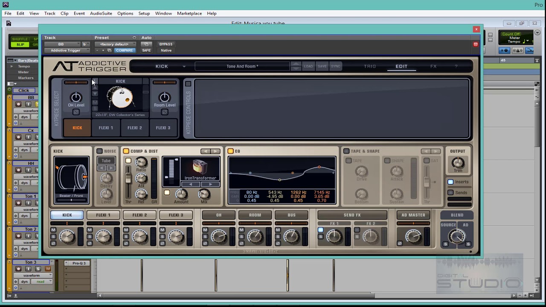
Task: Invert phase on AD MASTER channel
Action: (400, 243)
